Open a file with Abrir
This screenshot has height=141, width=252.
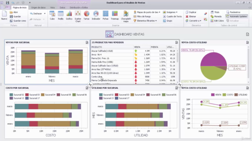(x=14, y=12)
